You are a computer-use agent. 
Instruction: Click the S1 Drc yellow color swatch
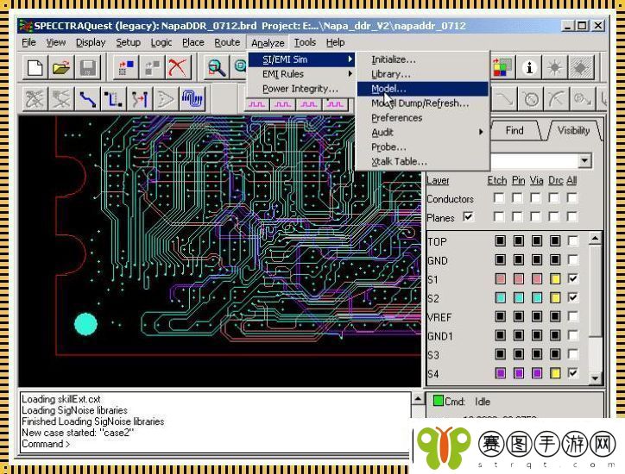(x=555, y=278)
